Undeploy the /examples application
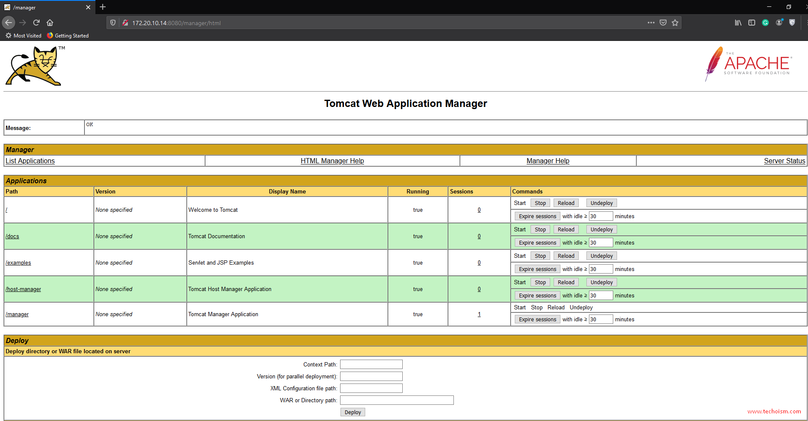Viewport: 808px width, 421px height. click(602, 256)
